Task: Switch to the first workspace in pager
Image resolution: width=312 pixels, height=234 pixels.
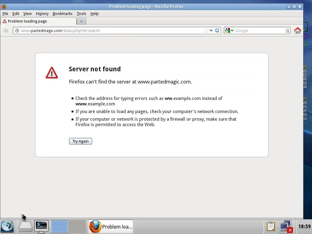Action: pyautogui.click(x=59, y=226)
